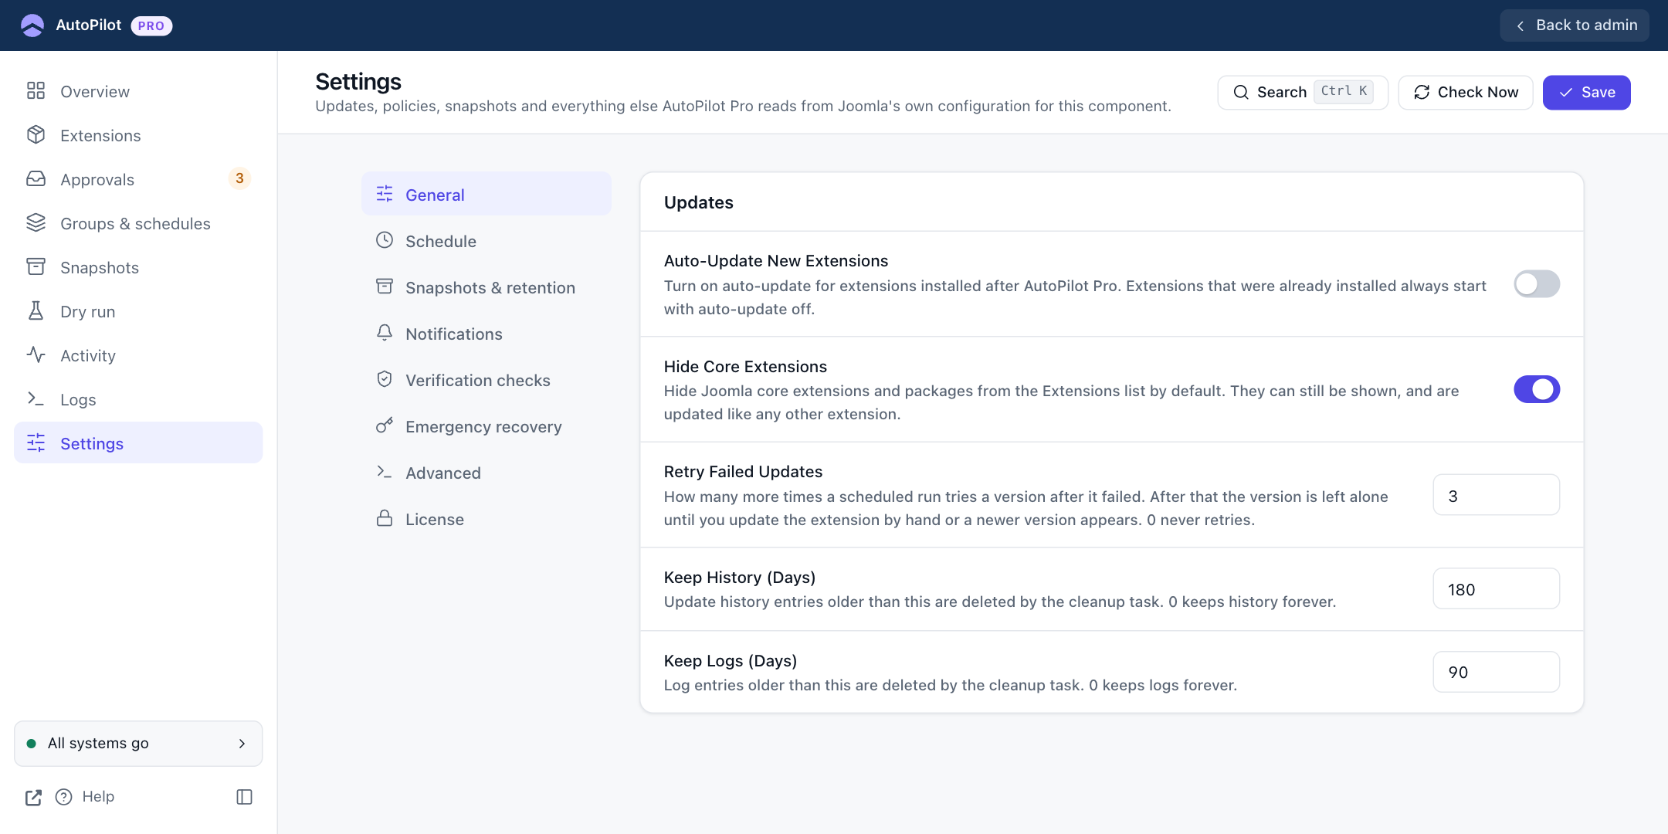Click the Approvals inbox icon
This screenshot has width=1668, height=834.
36,179
